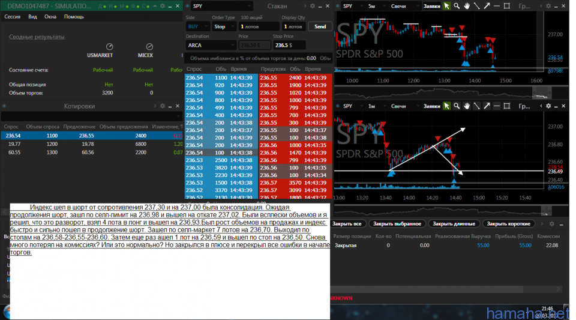Select the hand pan tool in 5m chart

coord(467,6)
